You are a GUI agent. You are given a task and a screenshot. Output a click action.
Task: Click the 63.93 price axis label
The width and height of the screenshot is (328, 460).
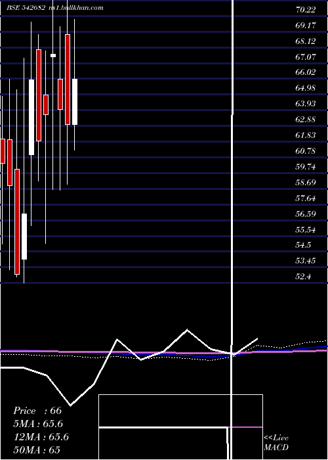[x=306, y=104]
